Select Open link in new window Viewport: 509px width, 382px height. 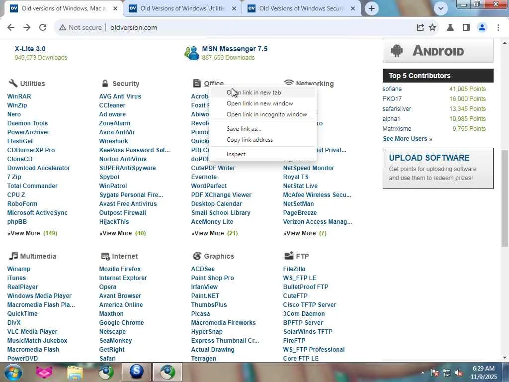263,103
